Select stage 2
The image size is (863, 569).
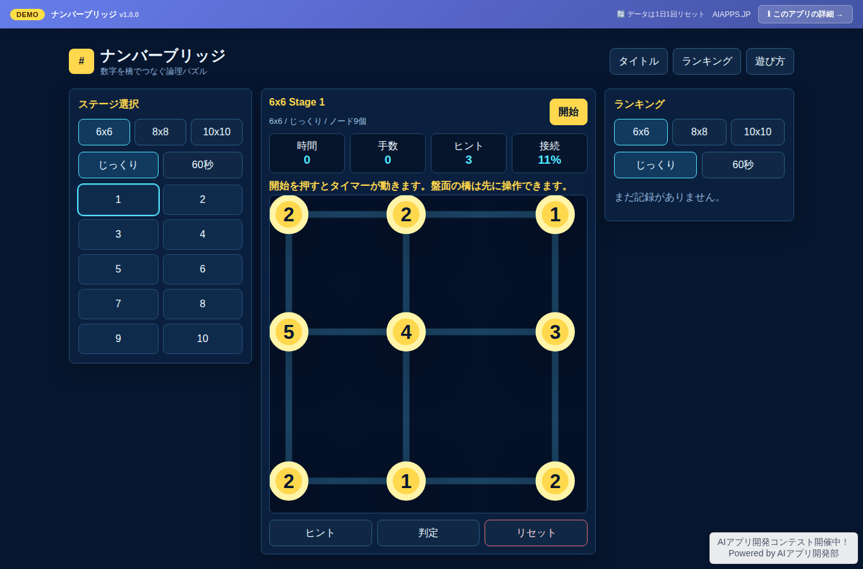tap(203, 200)
